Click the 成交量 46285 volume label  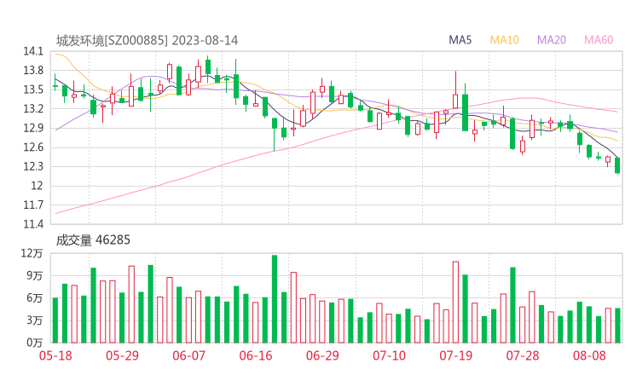pos(93,240)
